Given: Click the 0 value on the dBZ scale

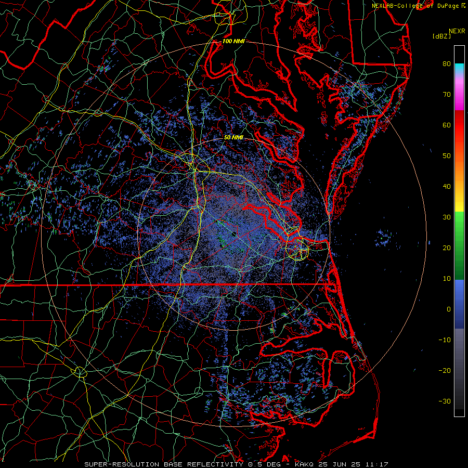Looking at the screenshot, I should pyautogui.click(x=448, y=309).
